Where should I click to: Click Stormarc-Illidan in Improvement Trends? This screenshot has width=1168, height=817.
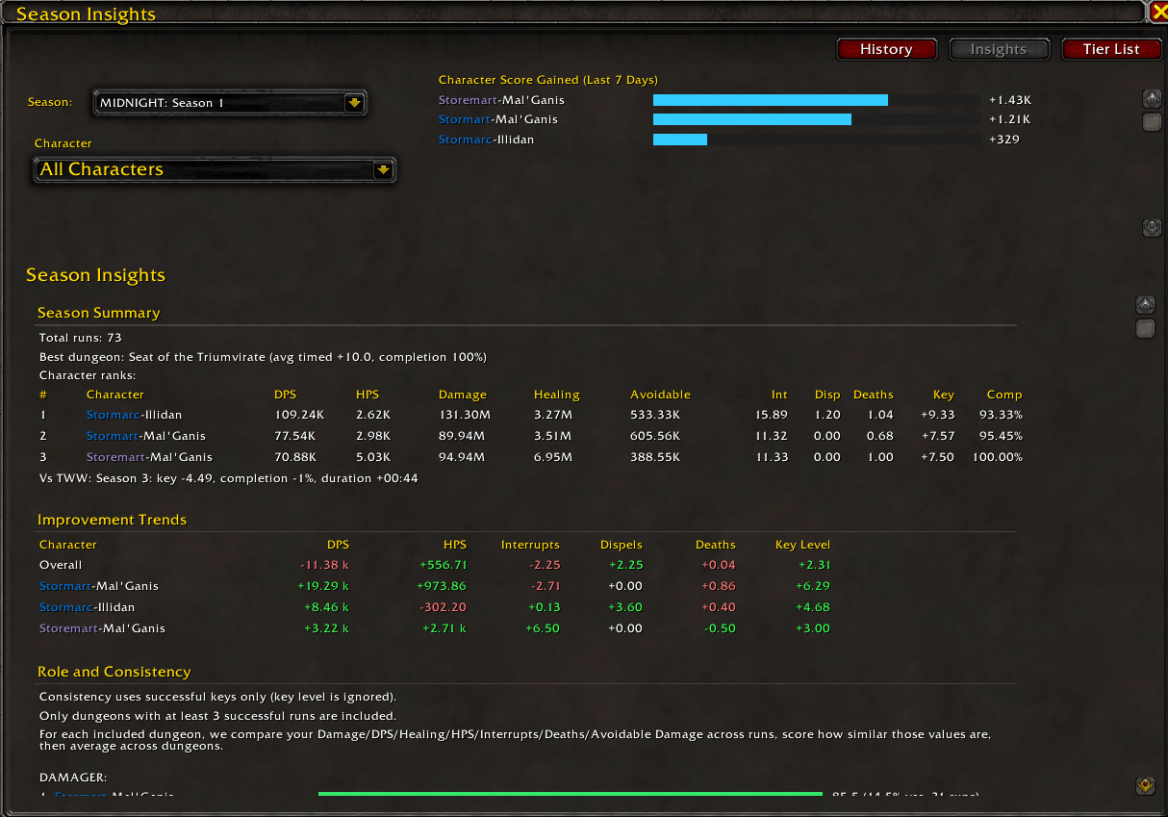tap(87, 607)
